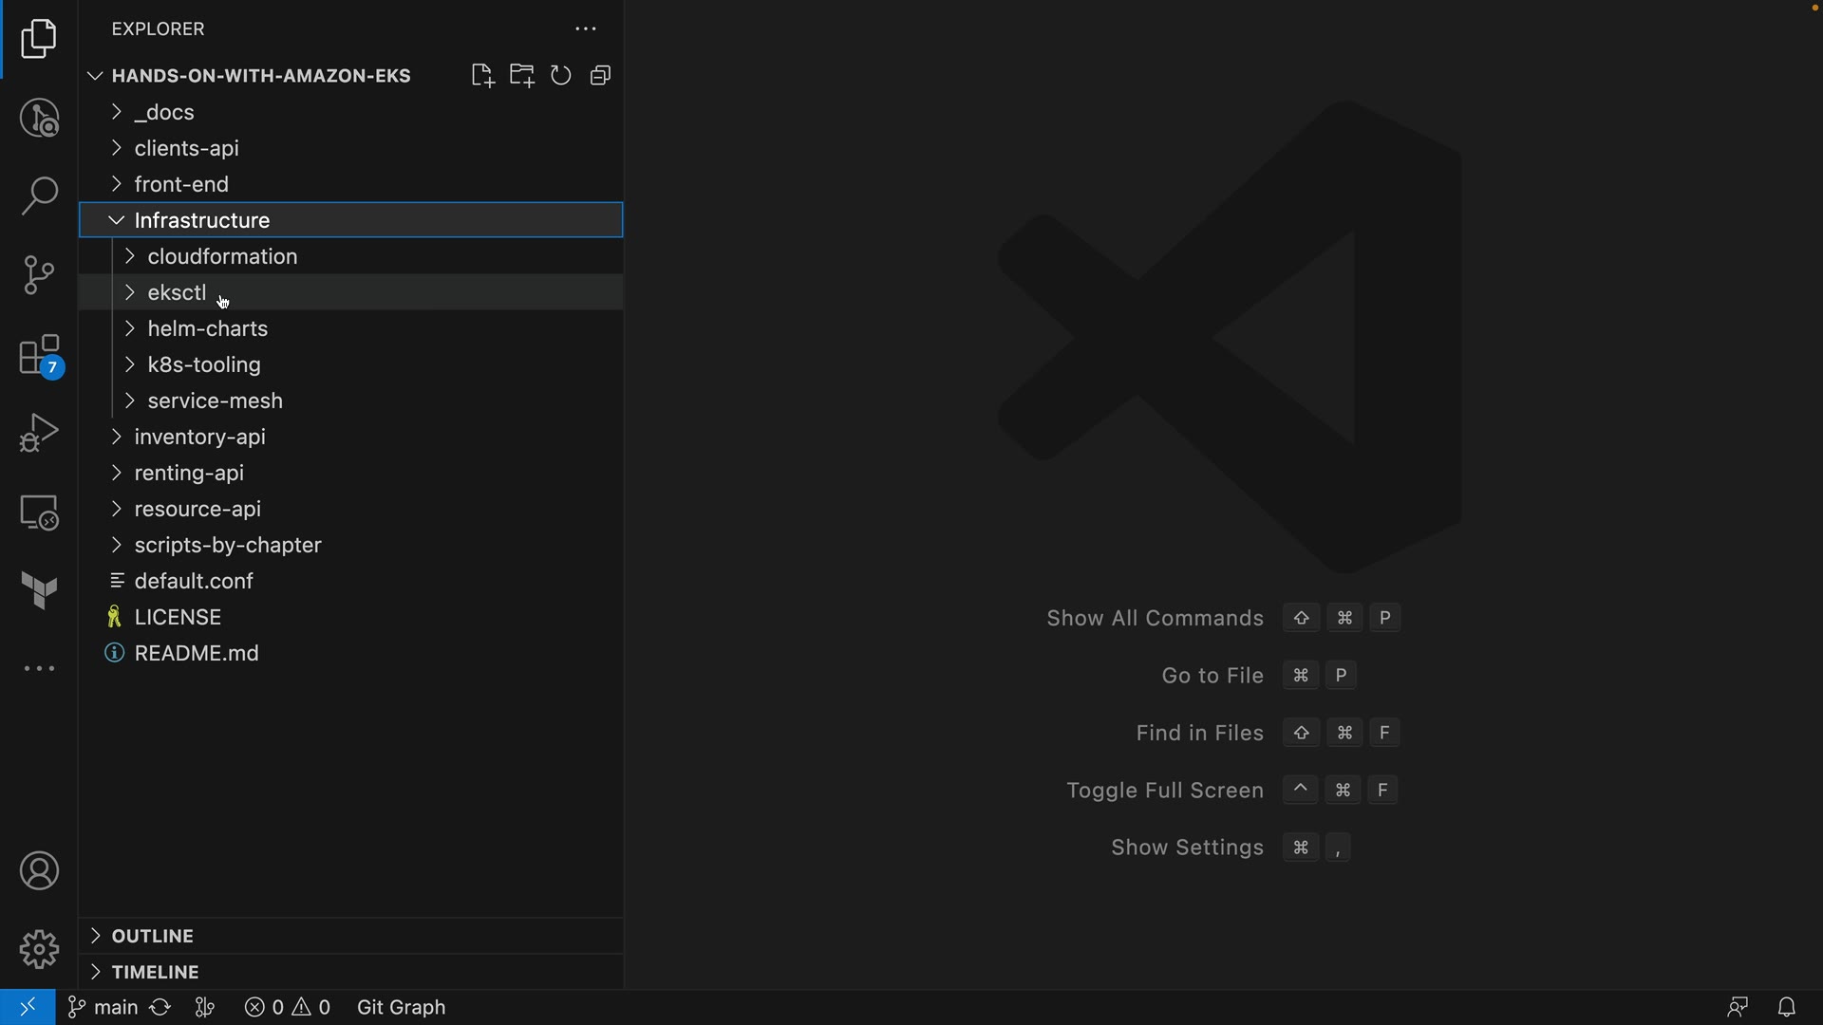Click the main branch in status bar
Image resolution: width=1823 pixels, height=1025 pixels.
click(x=103, y=1007)
